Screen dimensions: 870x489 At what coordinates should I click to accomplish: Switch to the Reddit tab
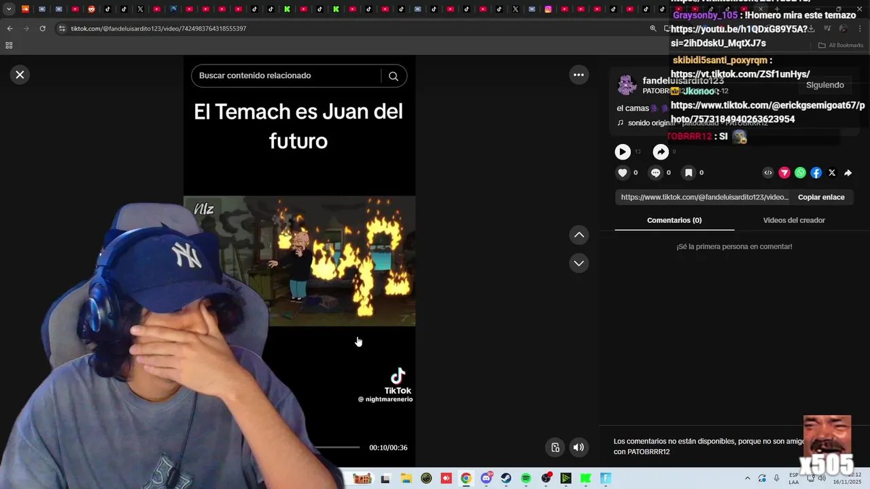91,9
